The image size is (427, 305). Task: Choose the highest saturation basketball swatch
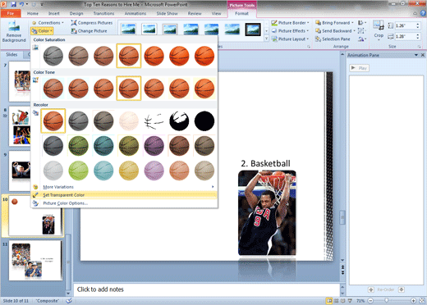pyautogui.click(x=204, y=56)
